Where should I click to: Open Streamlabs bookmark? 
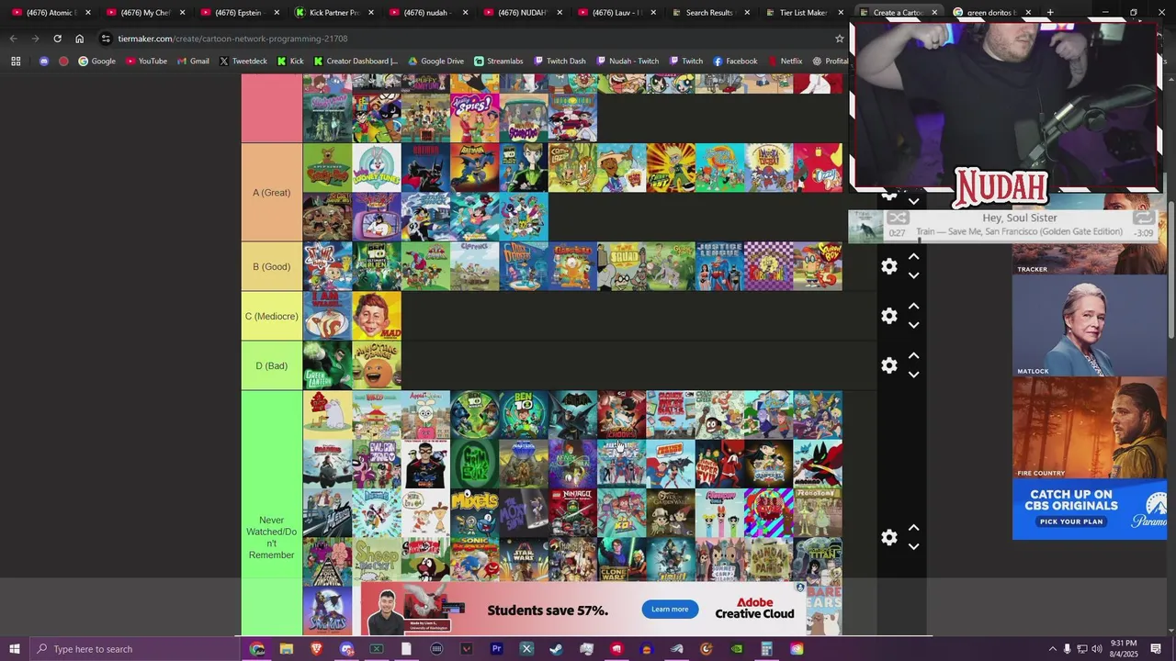click(499, 62)
